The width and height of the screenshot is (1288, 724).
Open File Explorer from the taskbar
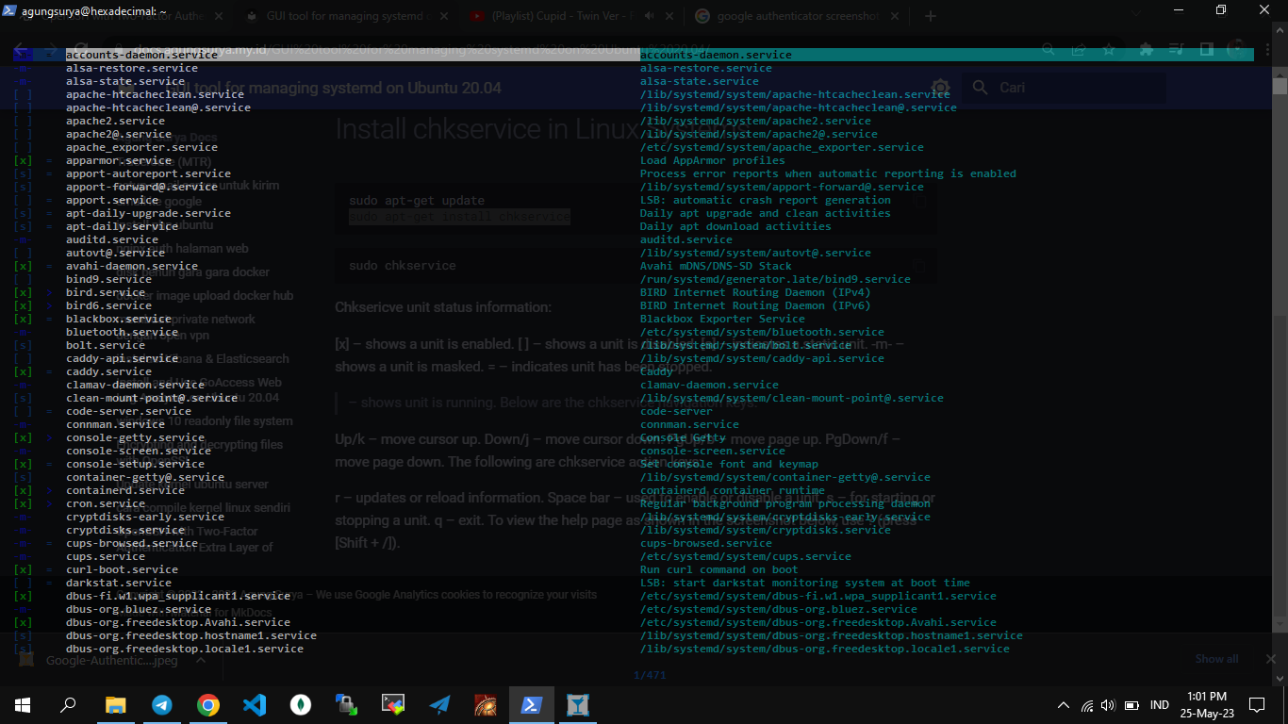point(116,704)
